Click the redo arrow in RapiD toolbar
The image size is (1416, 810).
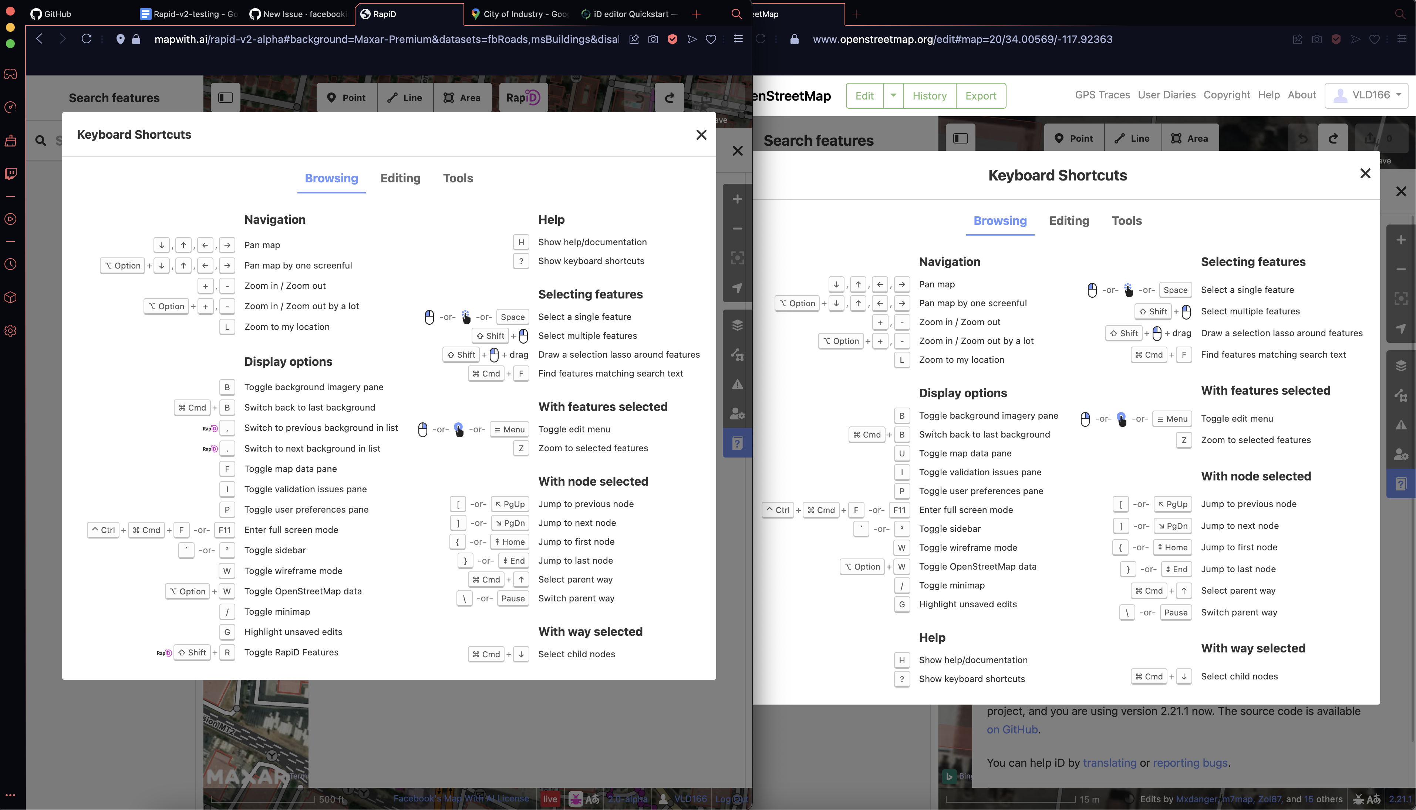coord(669,97)
